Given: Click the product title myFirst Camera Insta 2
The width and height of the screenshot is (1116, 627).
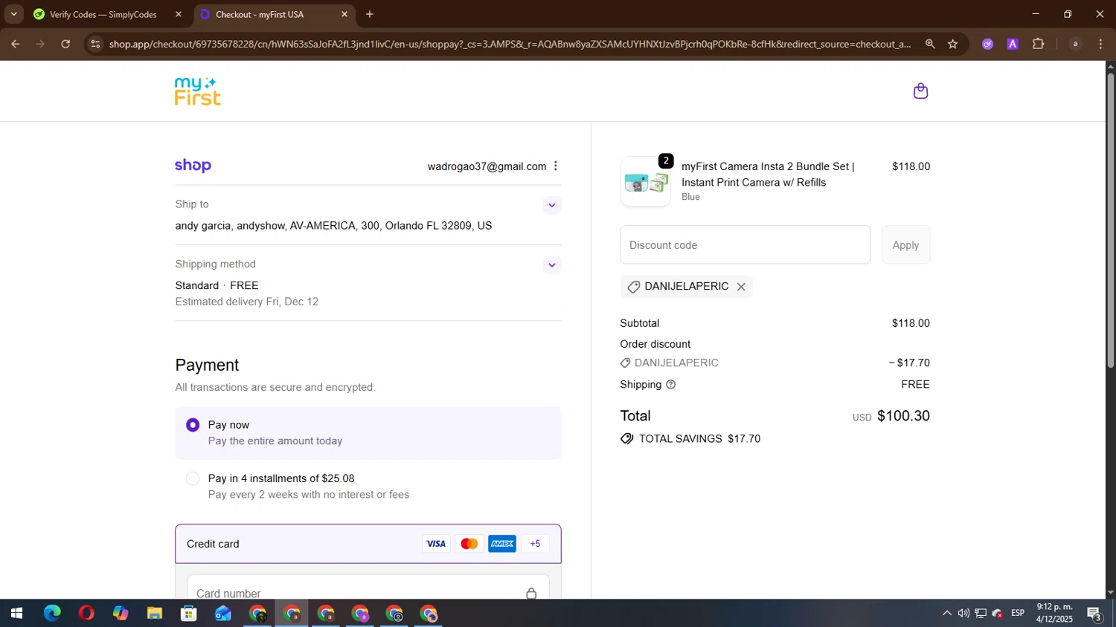Looking at the screenshot, I should pos(768,175).
